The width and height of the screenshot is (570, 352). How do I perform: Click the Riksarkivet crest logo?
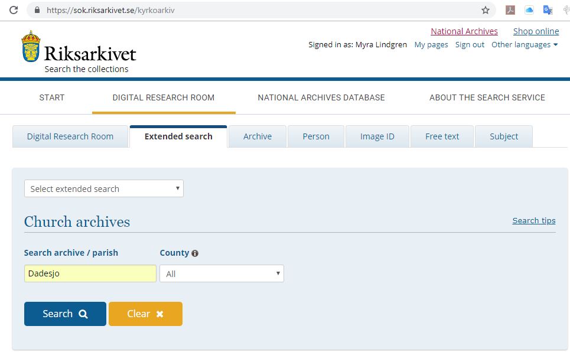tap(31, 46)
